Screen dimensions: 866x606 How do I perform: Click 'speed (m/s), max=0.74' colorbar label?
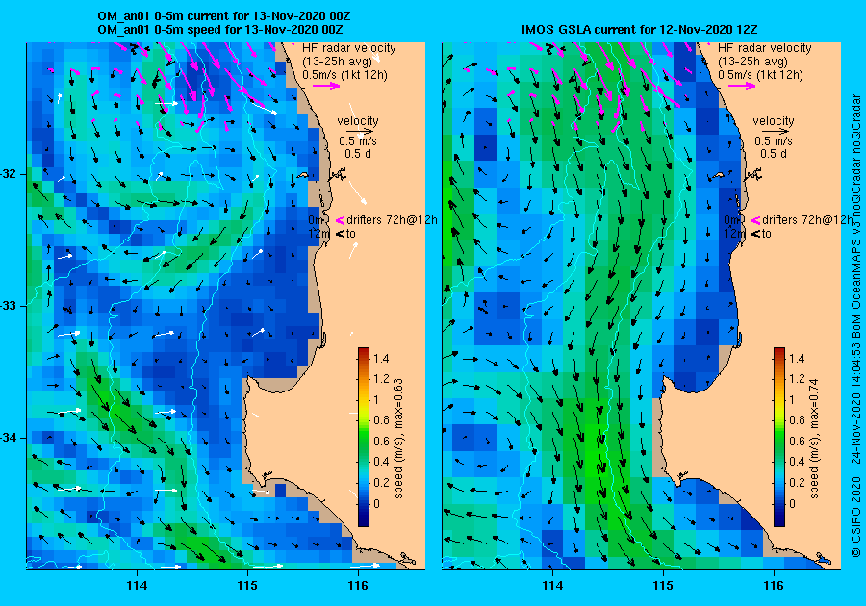point(815,439)
